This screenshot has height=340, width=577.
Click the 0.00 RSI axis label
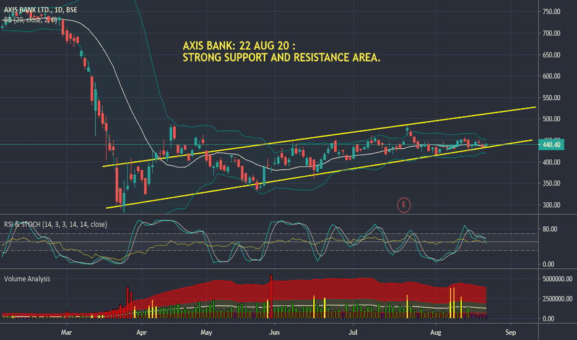(549, 264)
